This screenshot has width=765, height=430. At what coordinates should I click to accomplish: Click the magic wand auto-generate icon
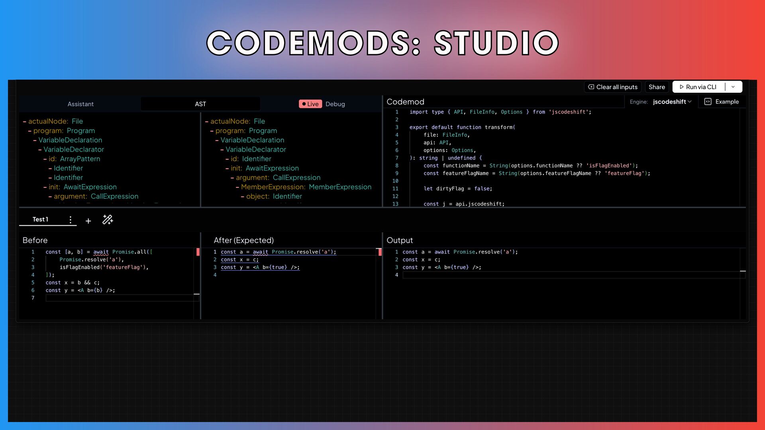pyautogui.click(x=108, y=220)
